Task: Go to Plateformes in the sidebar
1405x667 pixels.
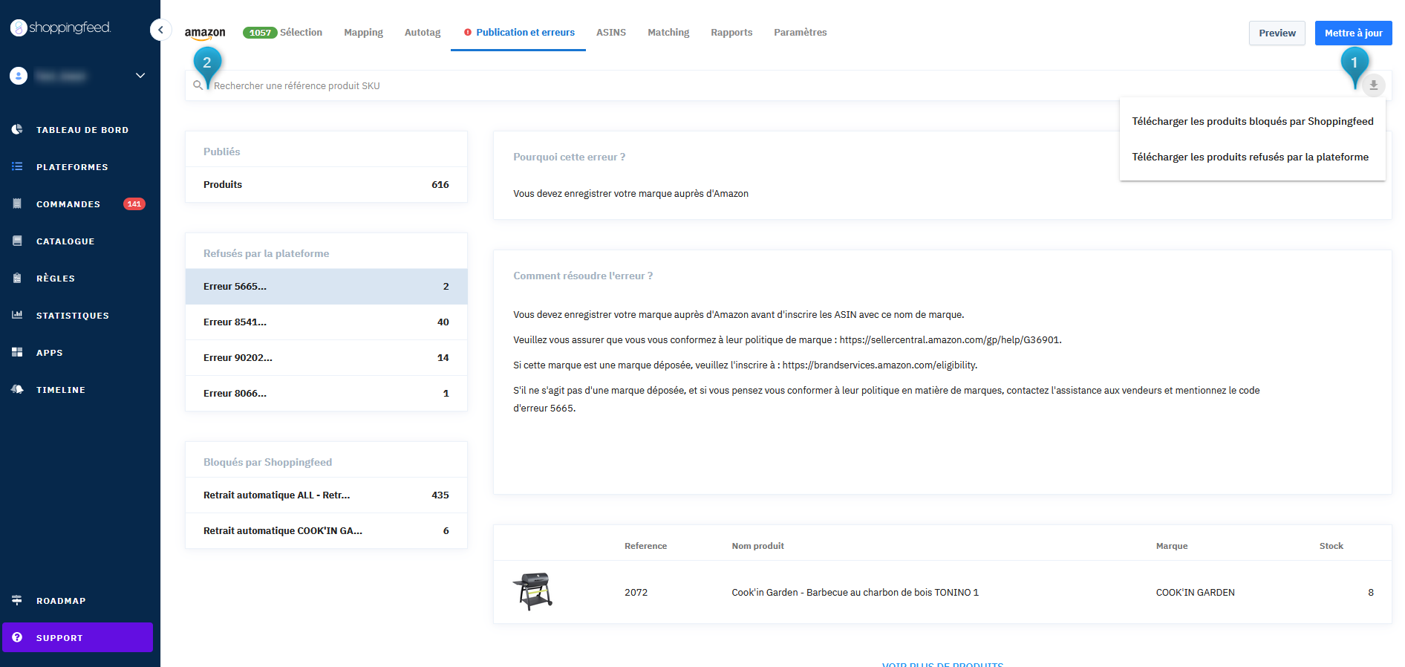Action: click(72, 167)
